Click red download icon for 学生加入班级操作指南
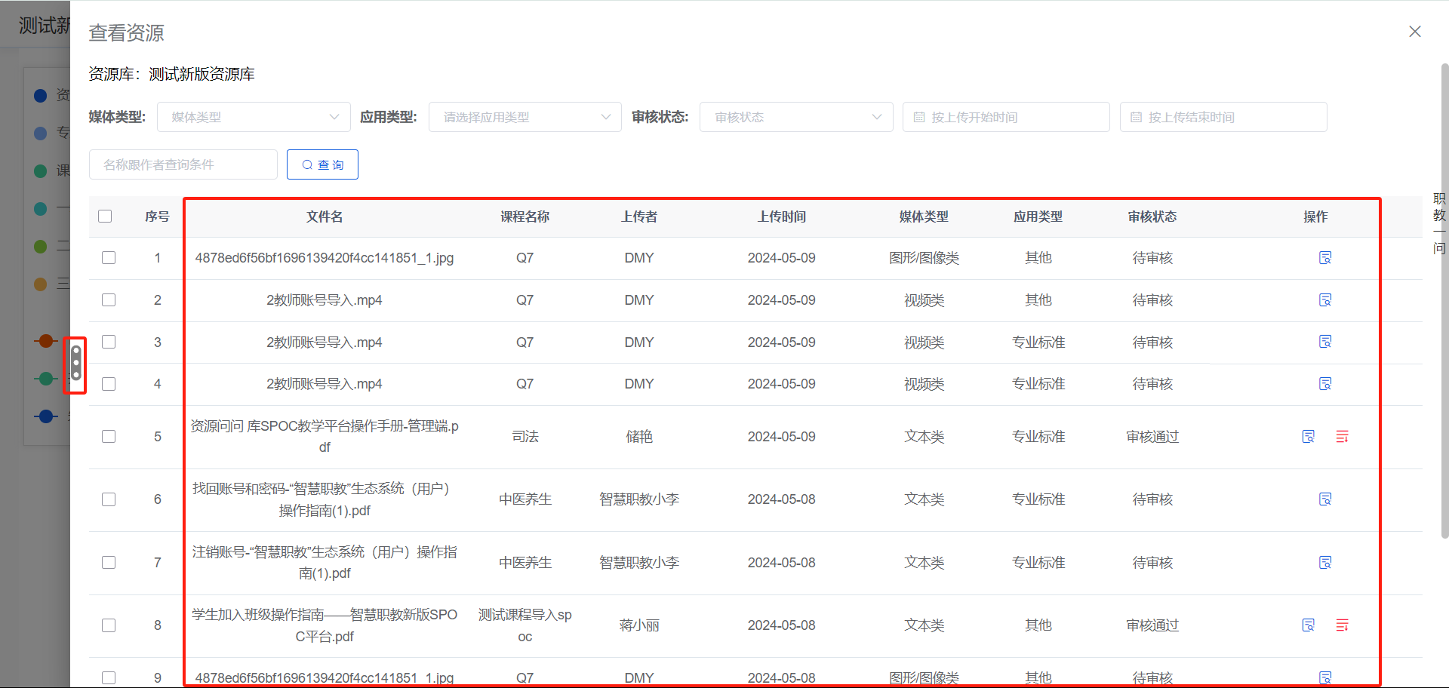Image resolution: width=1449 pixels, height=688 pixels. point(1342,625)
